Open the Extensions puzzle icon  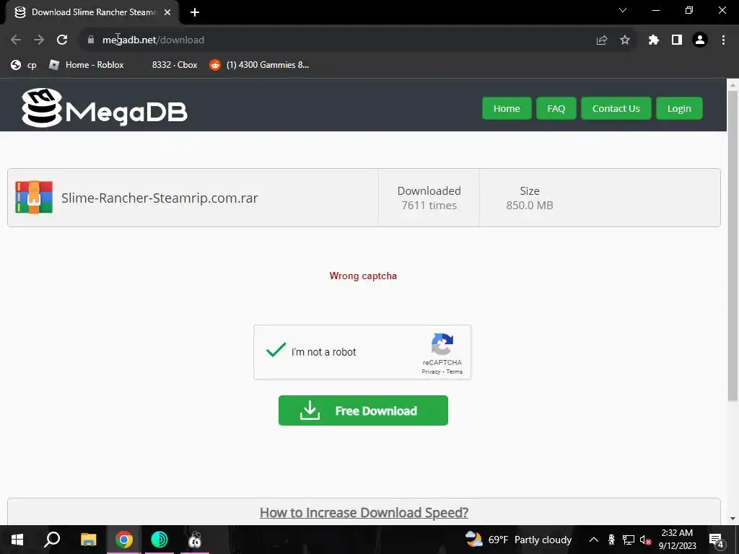click(x=653, y=40)
